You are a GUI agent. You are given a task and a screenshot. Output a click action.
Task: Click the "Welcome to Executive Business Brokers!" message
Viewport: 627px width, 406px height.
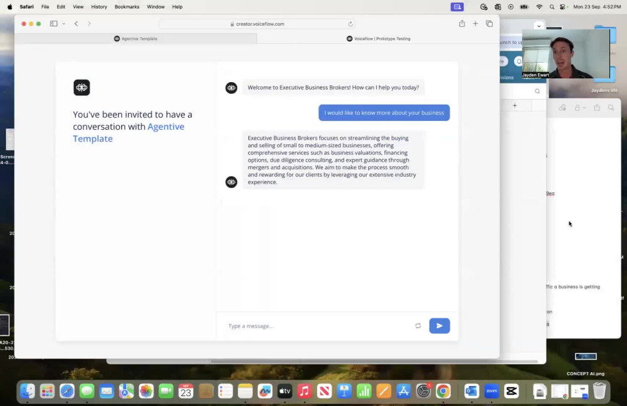333,88
